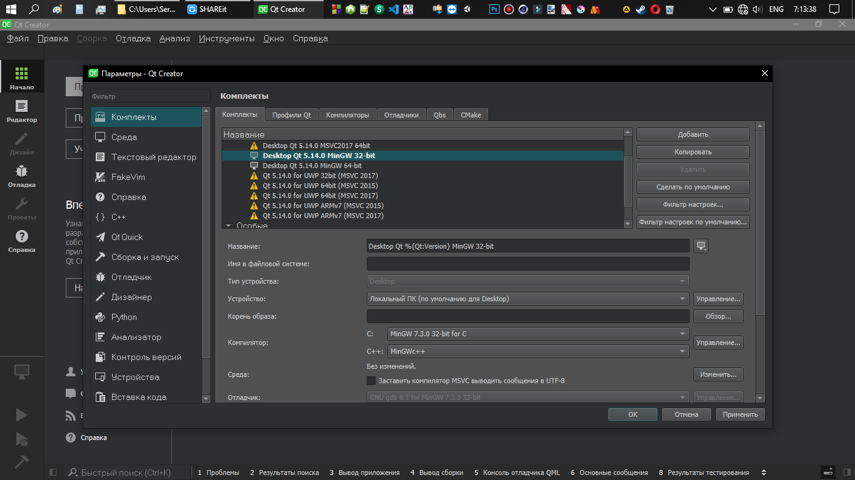Switch to Qbs tab
Viewport: 855px width, 480px height.
[x=439, y=115]
